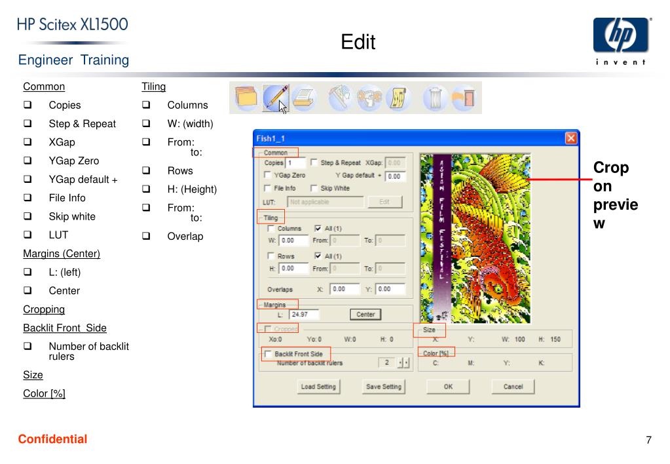Click the XGap value field
The image size is (670, 464).
[395, 163]
